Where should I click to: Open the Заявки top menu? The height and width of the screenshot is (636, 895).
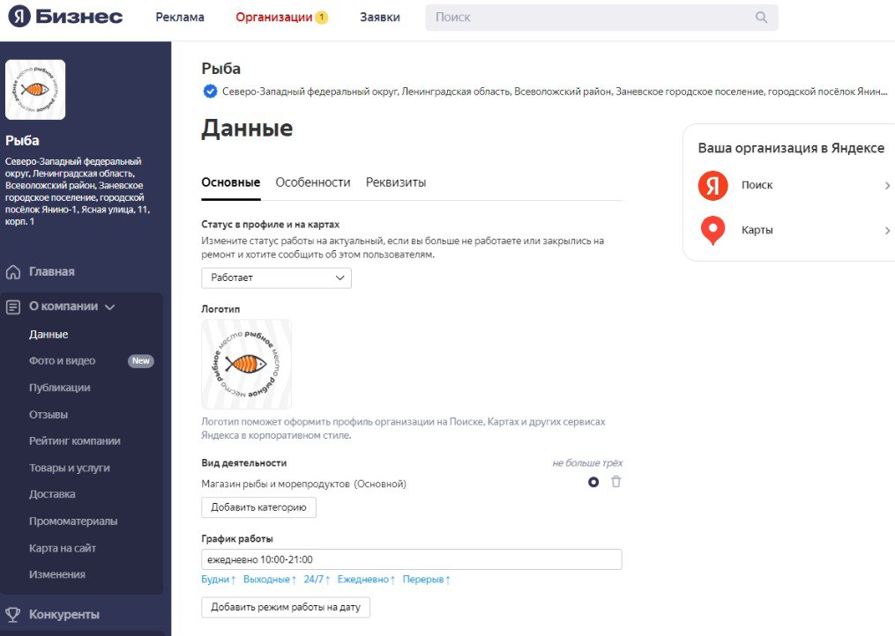[x=379, y=17]
